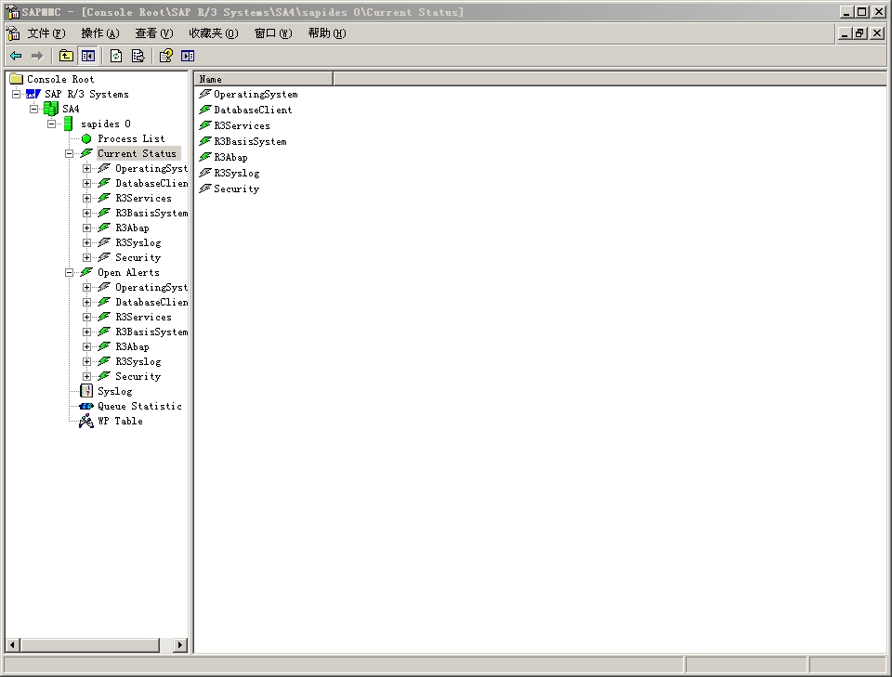Expand R3BasisSystem under Open Alerts

(x=87, y=332)
